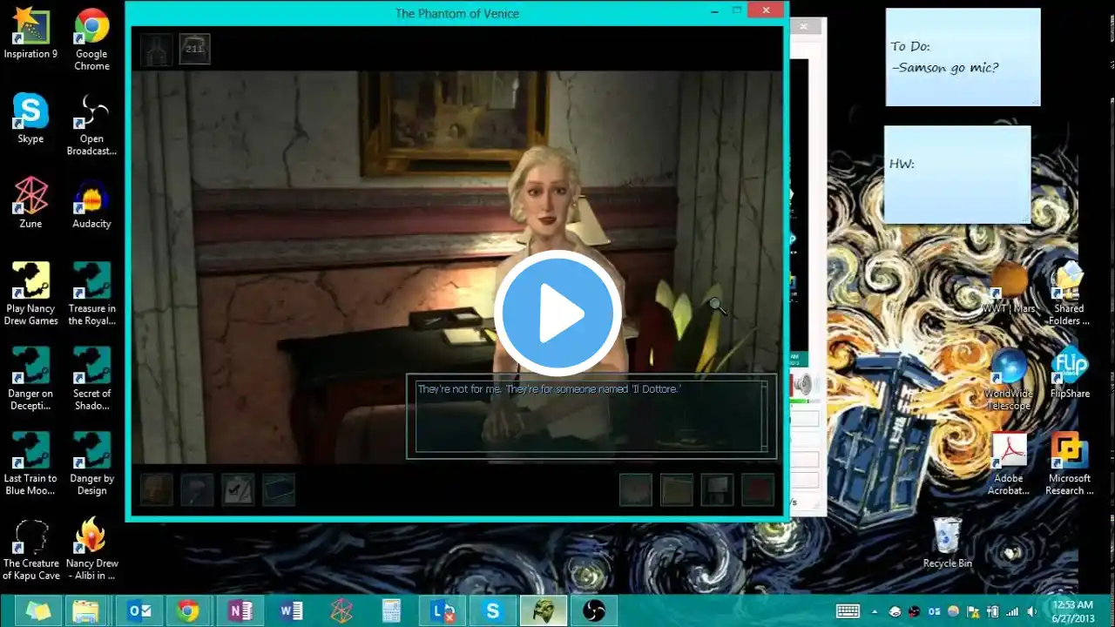The width and height of the screenshot is (1115, 627).
Task: Open Adobe Acrobat desktop shortcut
Action: [x=1008, y=464]
